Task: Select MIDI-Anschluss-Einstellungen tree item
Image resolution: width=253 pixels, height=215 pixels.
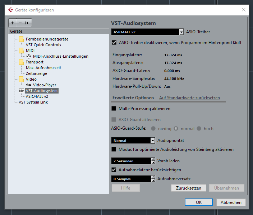Action: [61, 56]
